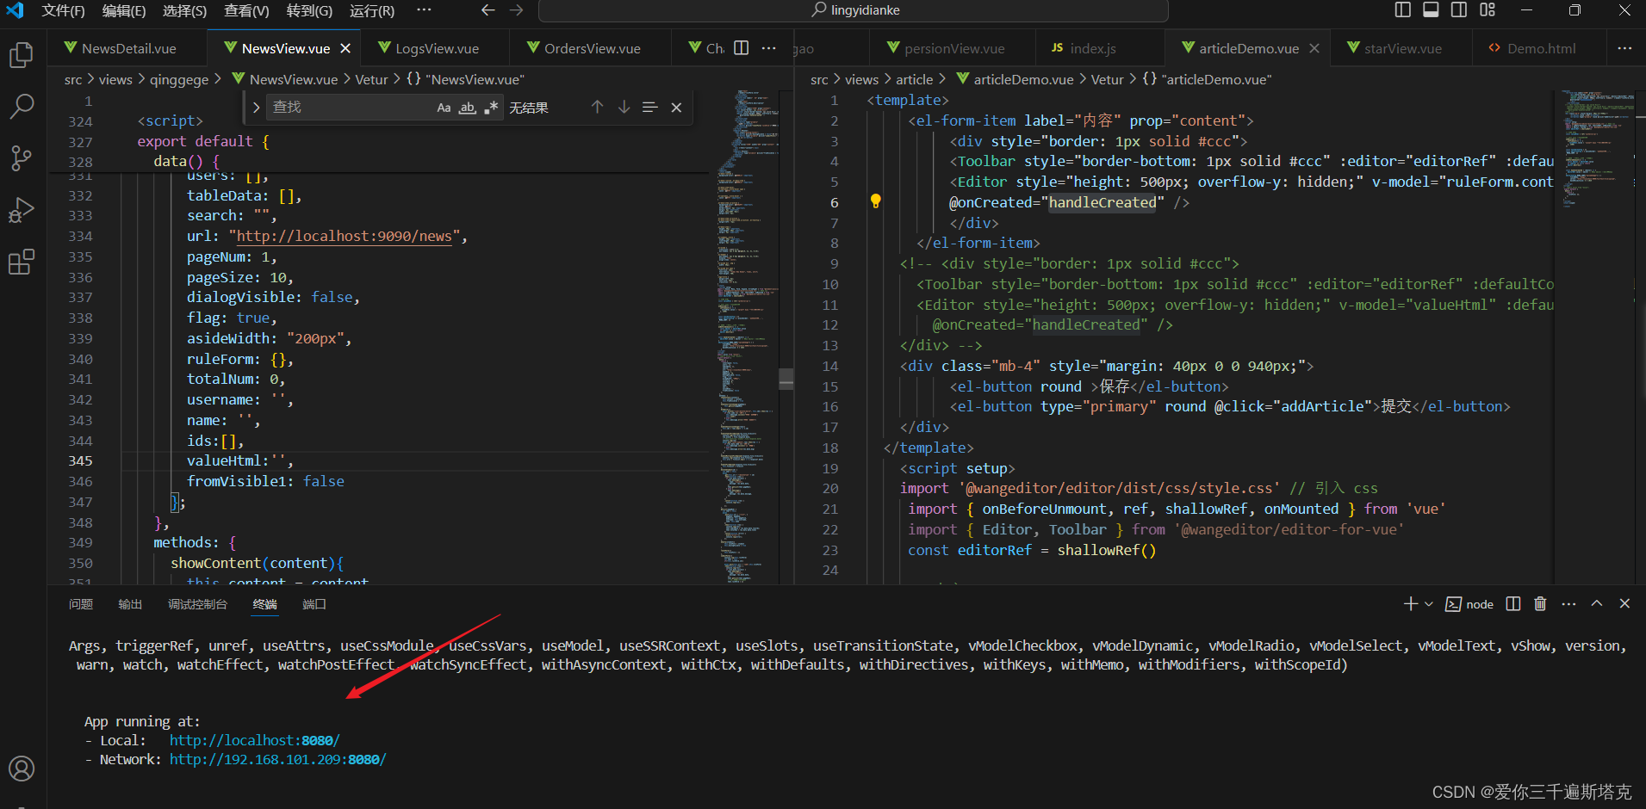Switch to the 调试控制台 panel
This screenshot has width=1646, height=809.
197,603
